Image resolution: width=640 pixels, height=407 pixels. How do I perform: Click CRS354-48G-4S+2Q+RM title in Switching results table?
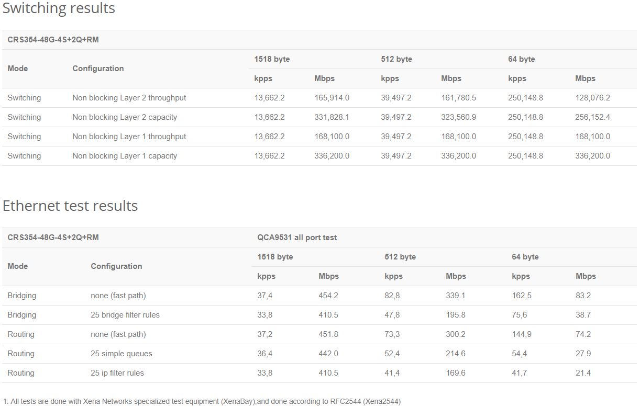point(53,40)
